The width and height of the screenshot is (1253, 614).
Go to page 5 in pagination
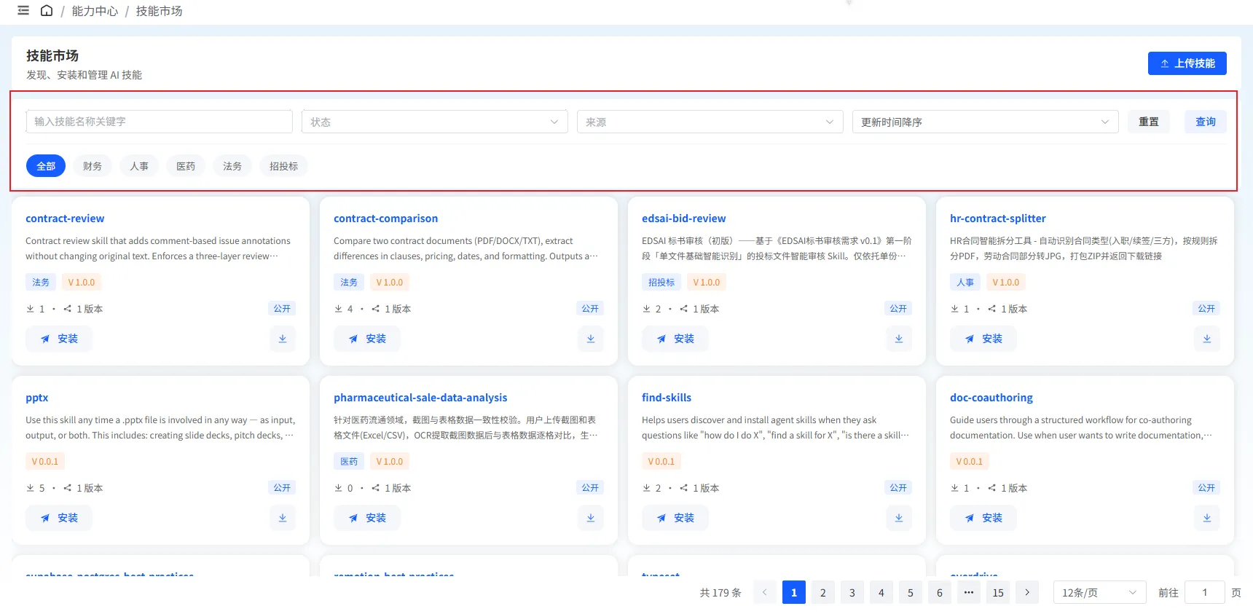[911, 592]
